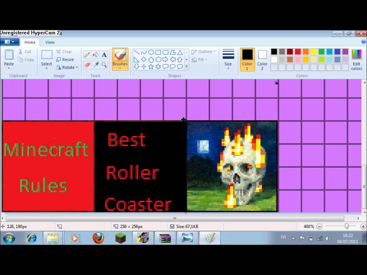Open the Rotate dropdown menu
Screen dimensions: 367x275
coord(67,67)
